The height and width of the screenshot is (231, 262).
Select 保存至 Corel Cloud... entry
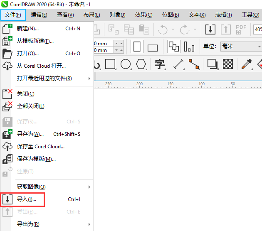pos(47,147)
